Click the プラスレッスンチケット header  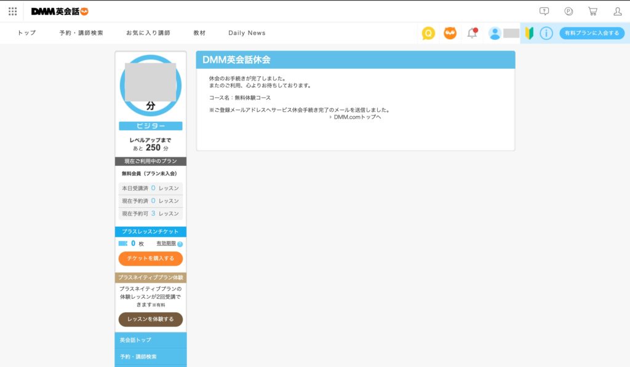click(151, 232)
